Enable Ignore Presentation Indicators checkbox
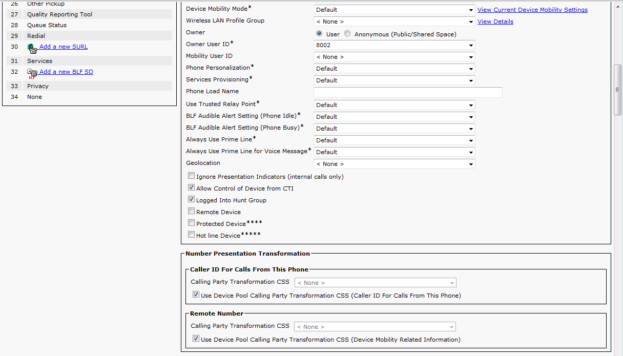This screenshot has width=623, height=356. tap(192, 176)
